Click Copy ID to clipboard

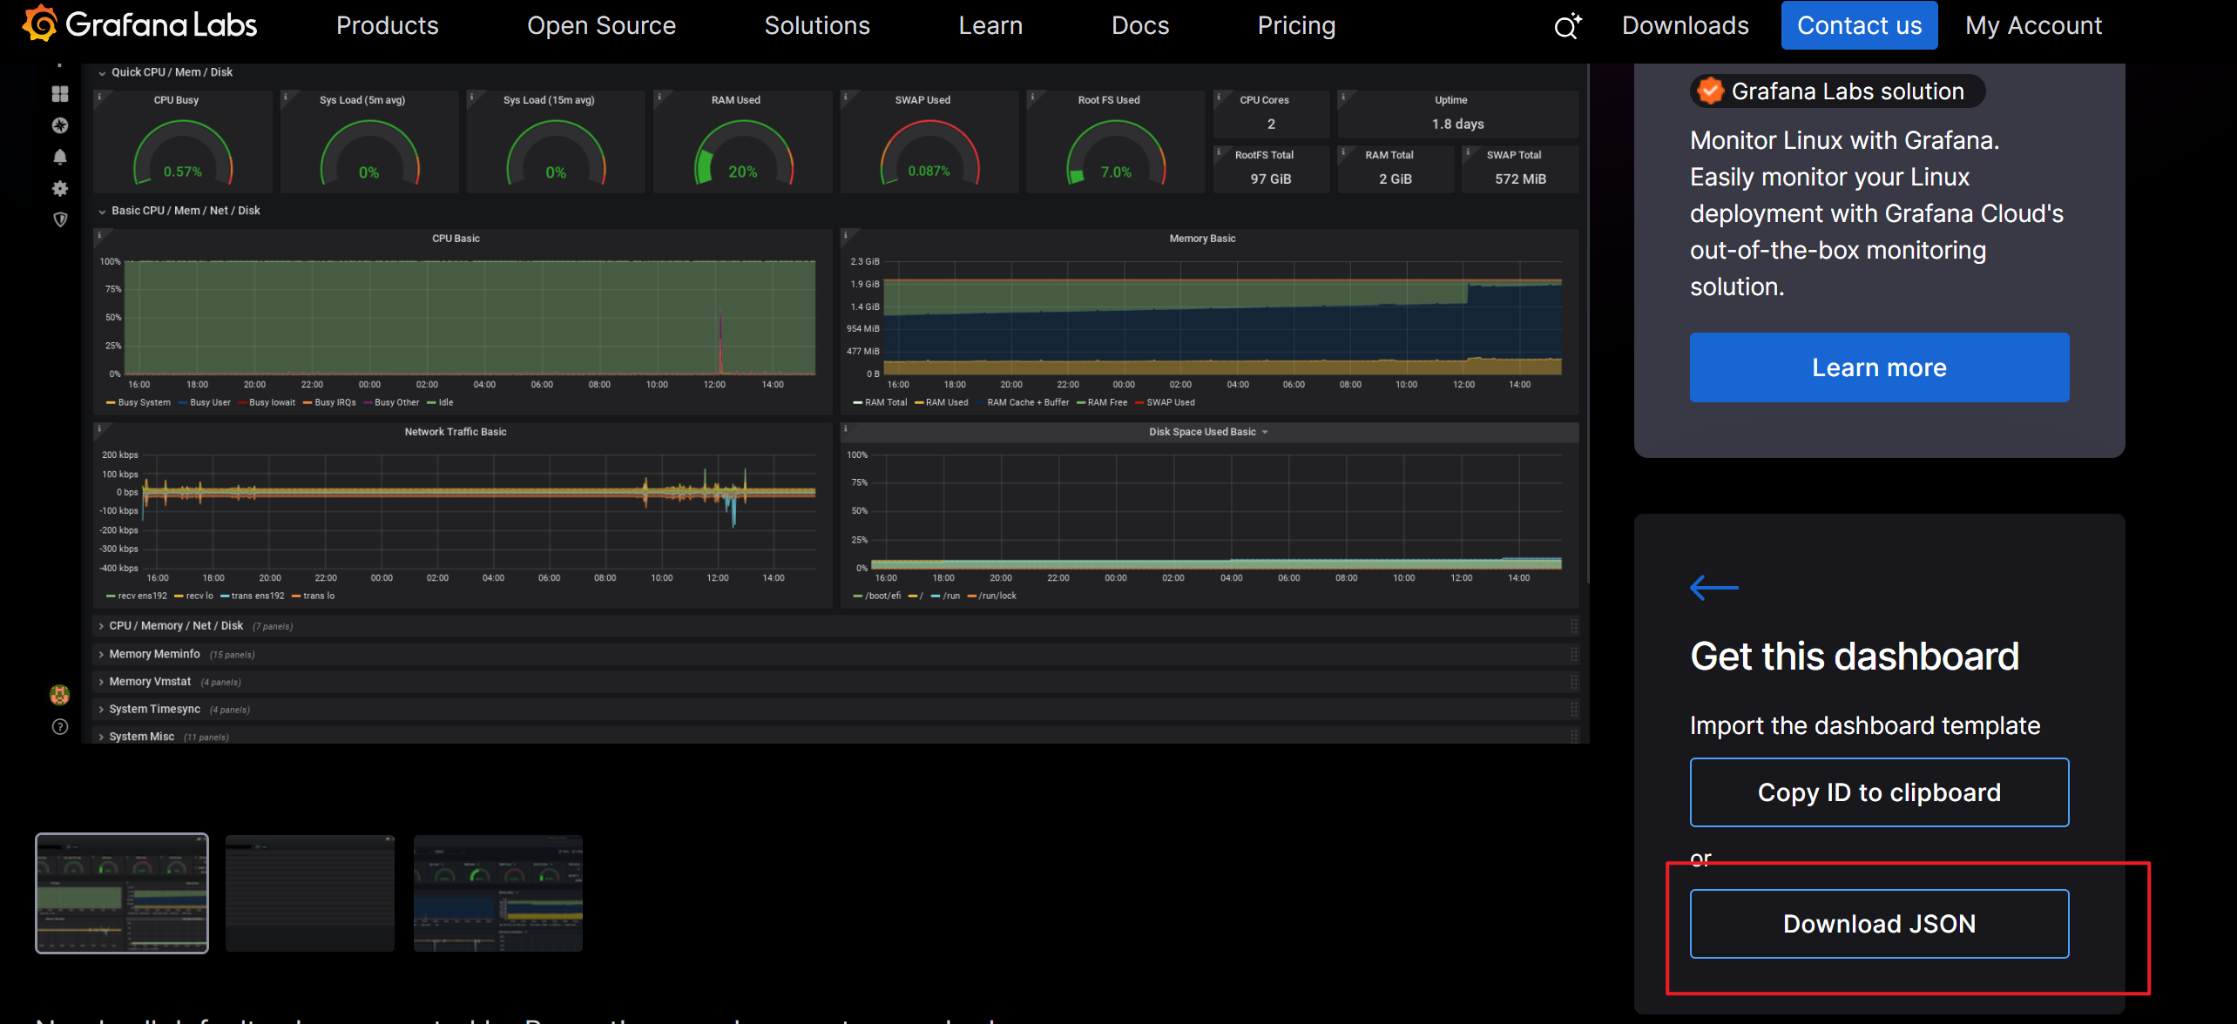click(1879, 792)
